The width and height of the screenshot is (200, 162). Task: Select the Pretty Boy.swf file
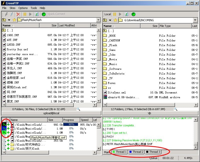click(x=17, y=49)
